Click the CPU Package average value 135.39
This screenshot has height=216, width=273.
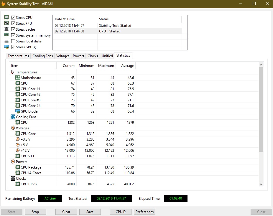(x=129, y=167)
